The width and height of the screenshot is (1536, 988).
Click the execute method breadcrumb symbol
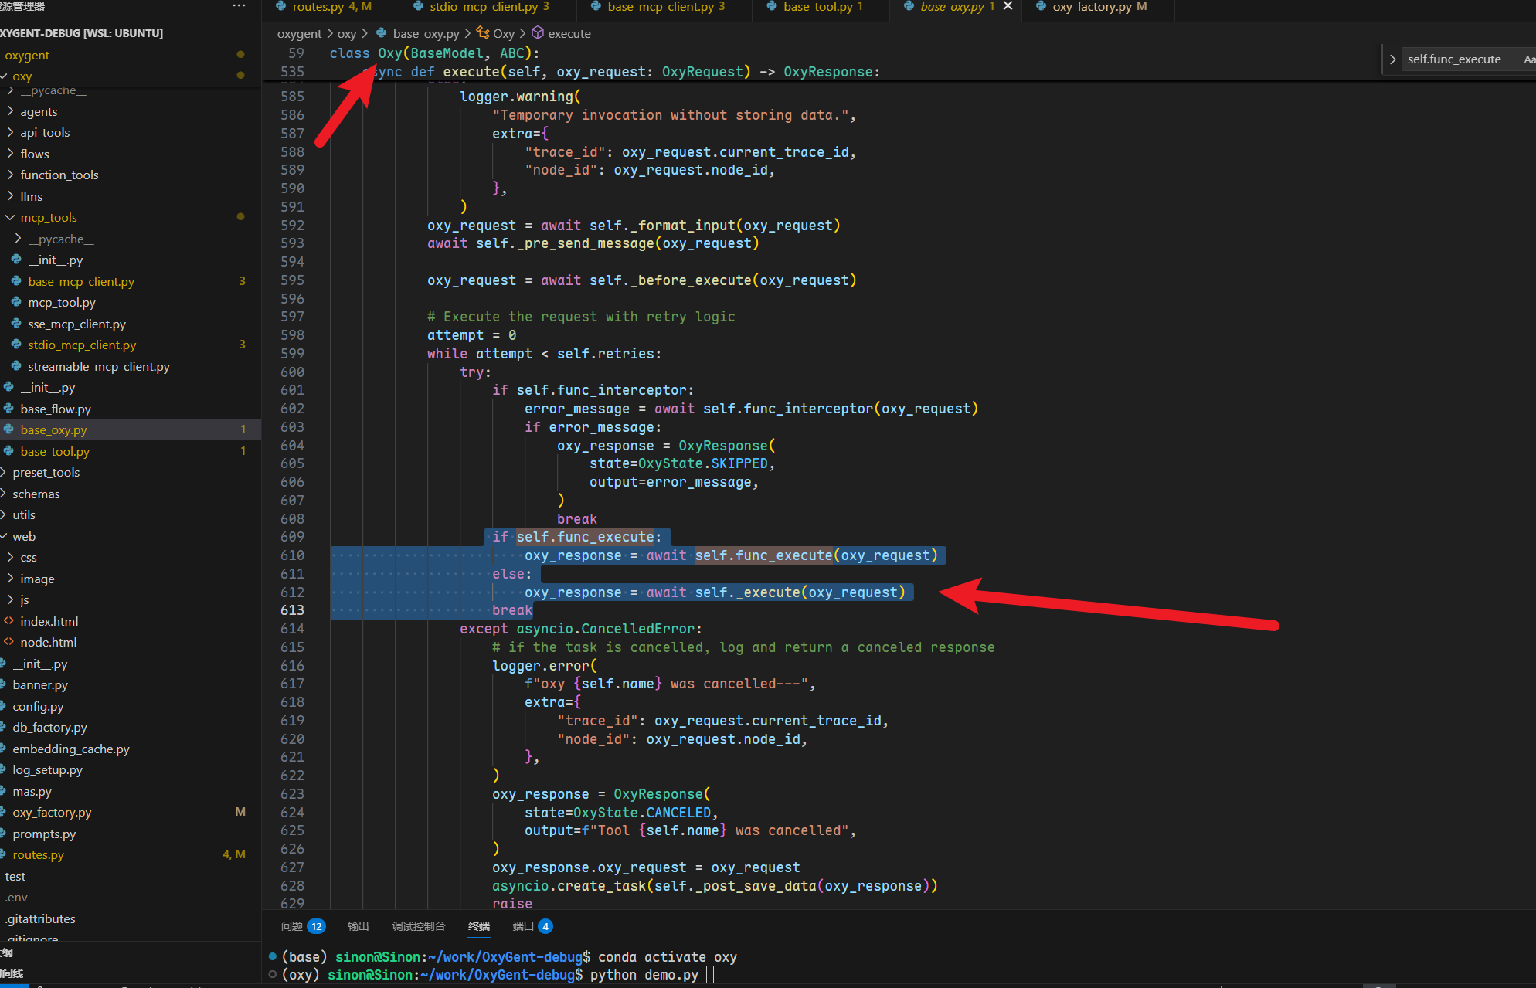[x=569, y=33]
